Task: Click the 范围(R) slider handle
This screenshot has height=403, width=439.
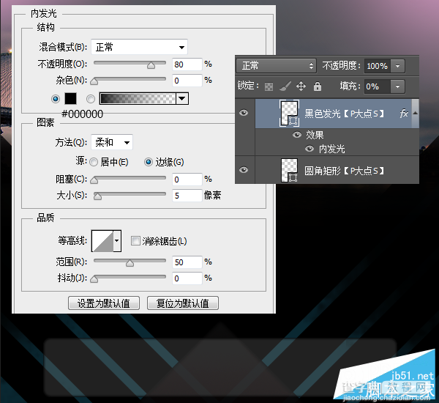Action: (x=130, y=263)
